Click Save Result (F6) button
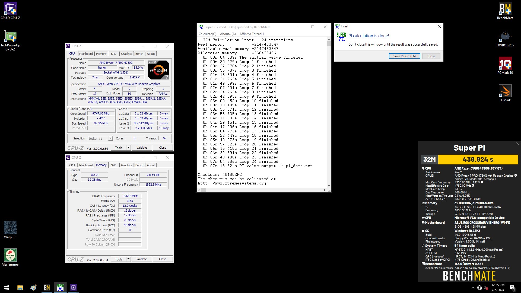This screenshot has height=293, width=521. tap(404, 56)
